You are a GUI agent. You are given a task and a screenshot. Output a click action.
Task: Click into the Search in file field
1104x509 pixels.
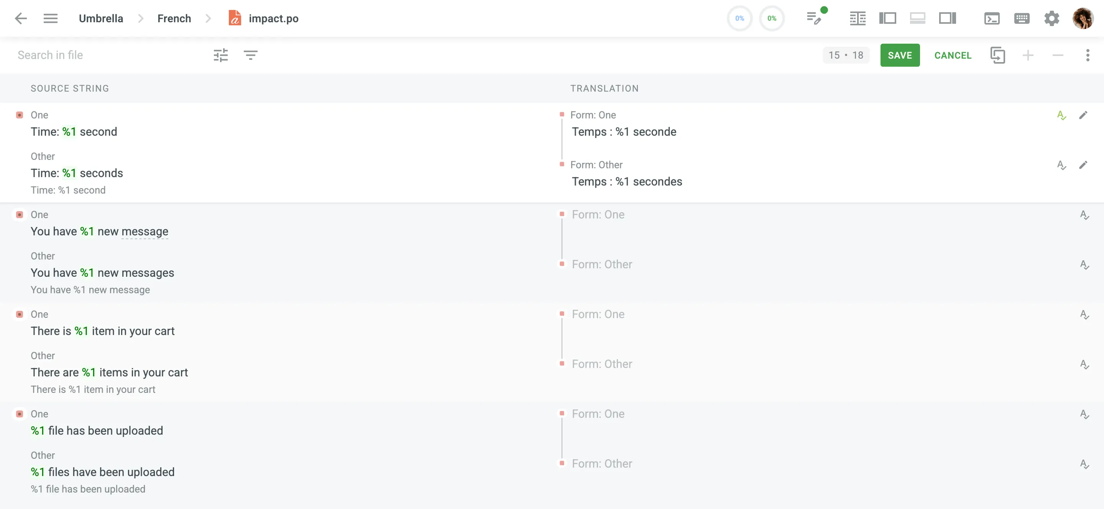(107, 55)
